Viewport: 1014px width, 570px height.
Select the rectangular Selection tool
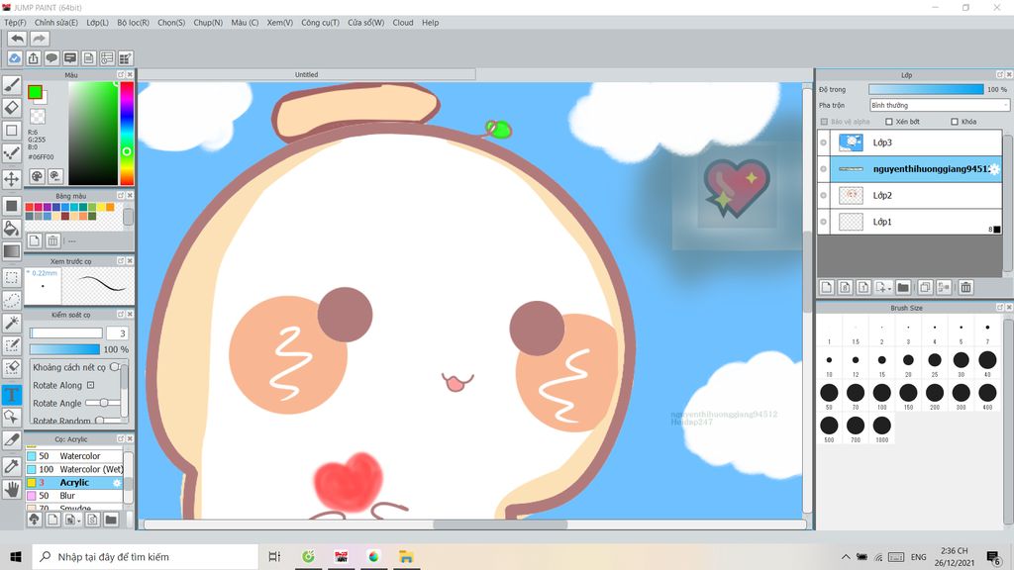12,277
